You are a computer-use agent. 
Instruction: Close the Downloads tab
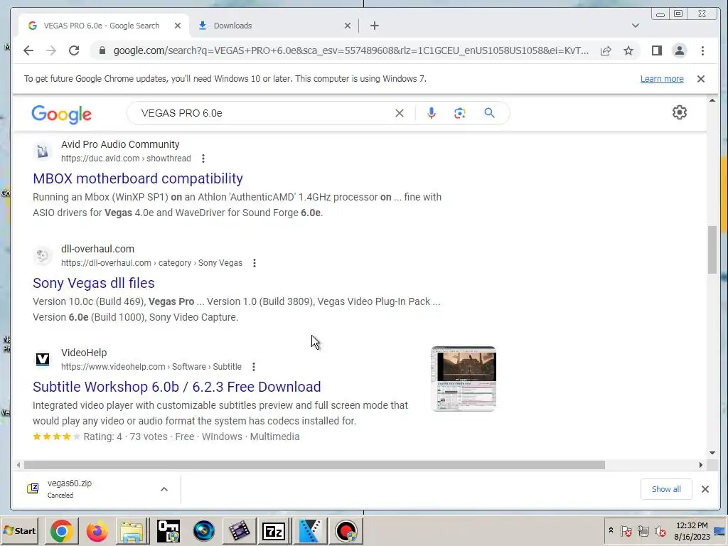tap(347, 26)
